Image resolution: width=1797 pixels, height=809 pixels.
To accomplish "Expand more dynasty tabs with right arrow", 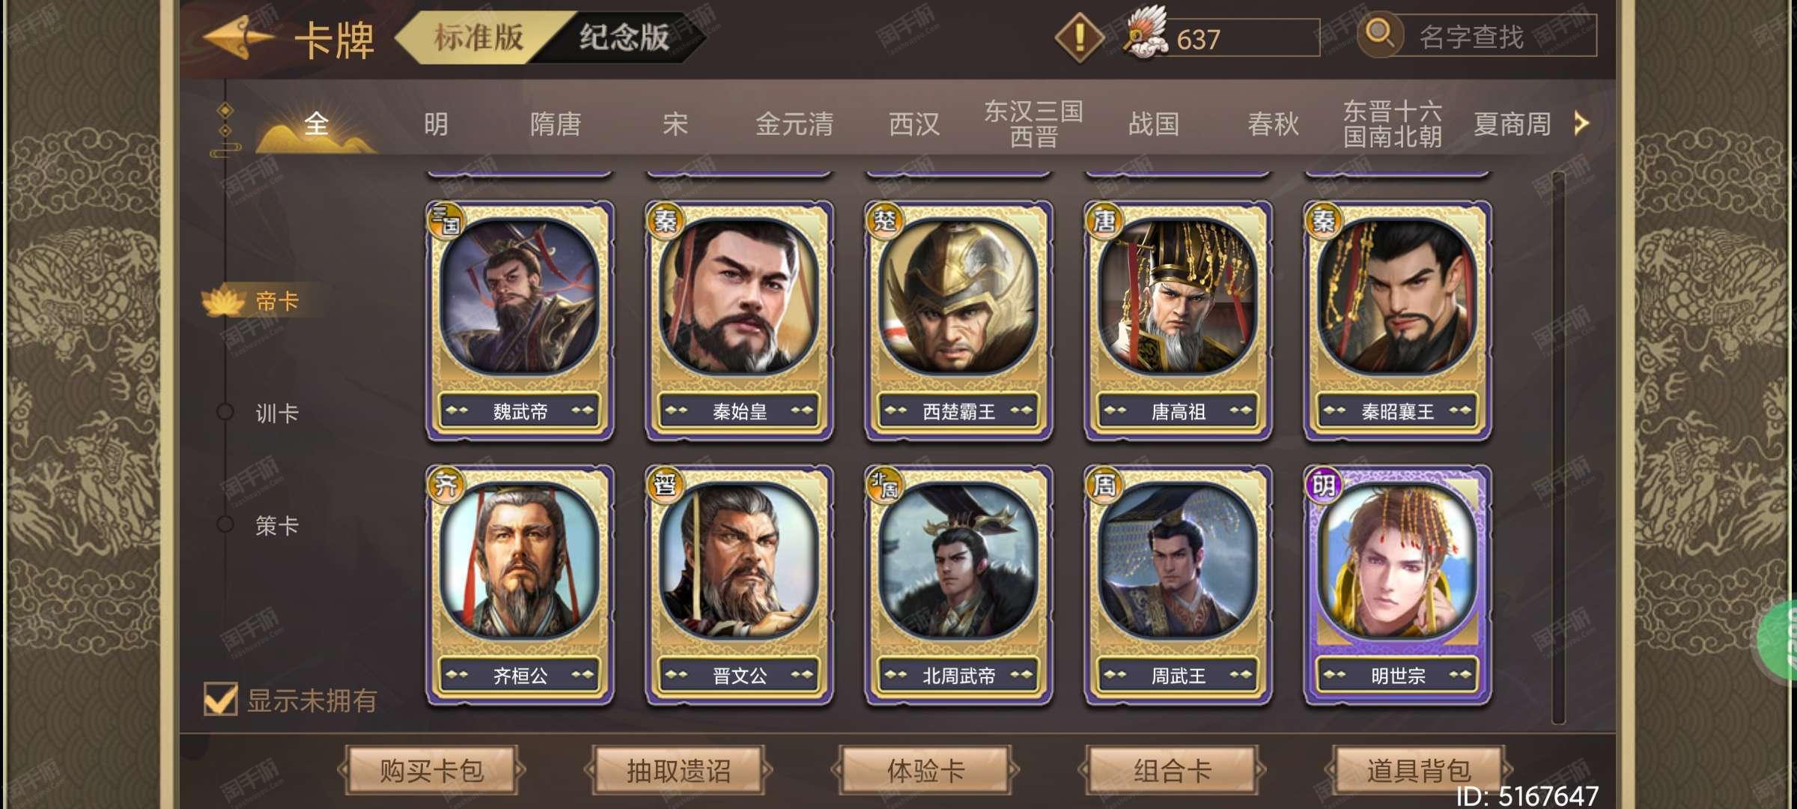I will [1581, 123].
